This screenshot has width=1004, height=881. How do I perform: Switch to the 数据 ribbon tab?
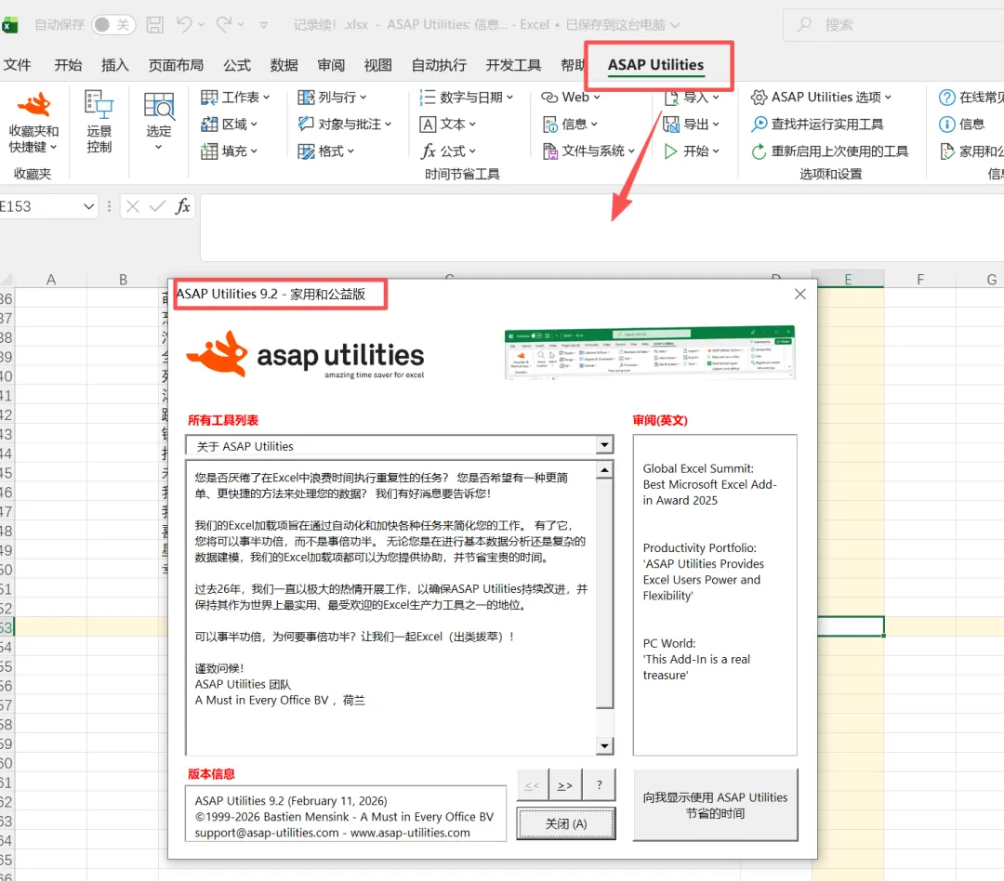284,65
